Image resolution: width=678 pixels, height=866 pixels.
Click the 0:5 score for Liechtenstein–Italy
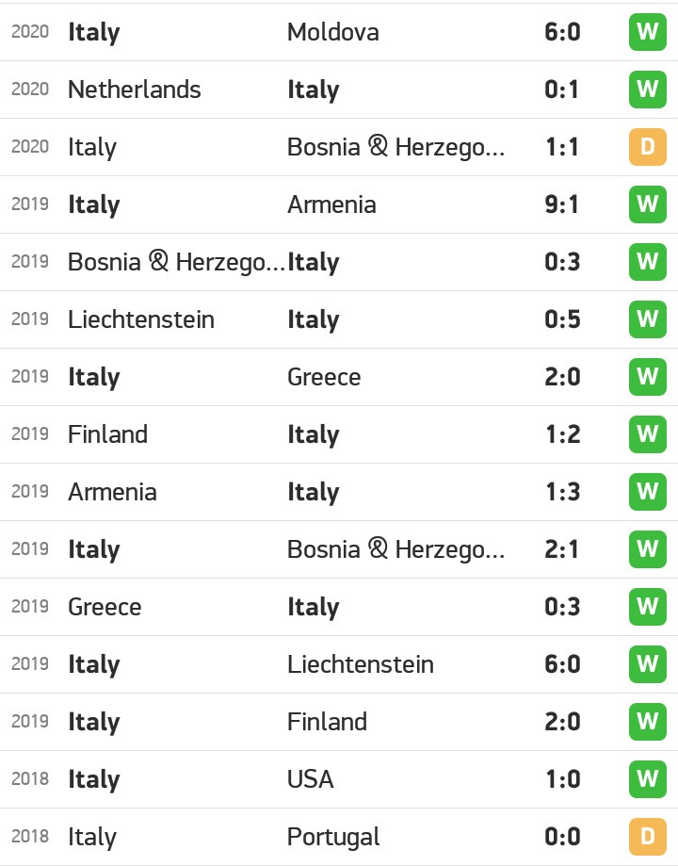coord(562,319)
